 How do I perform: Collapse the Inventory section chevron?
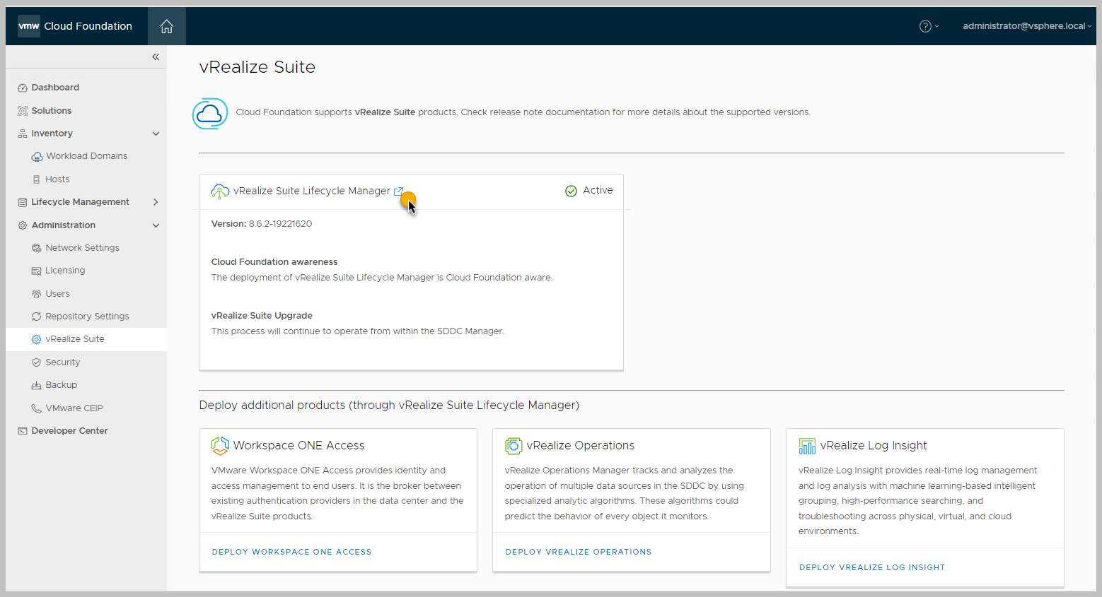point(156,134)
